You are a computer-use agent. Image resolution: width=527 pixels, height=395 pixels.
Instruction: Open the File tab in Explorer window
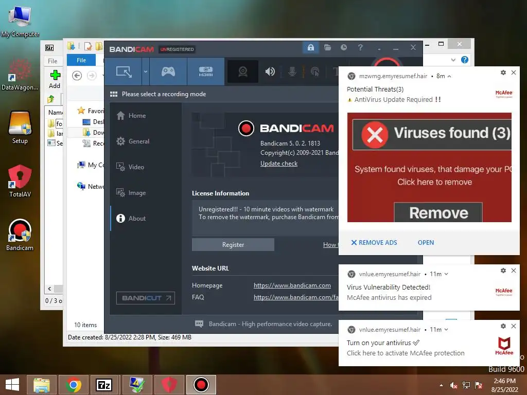[x=81, y=60]
